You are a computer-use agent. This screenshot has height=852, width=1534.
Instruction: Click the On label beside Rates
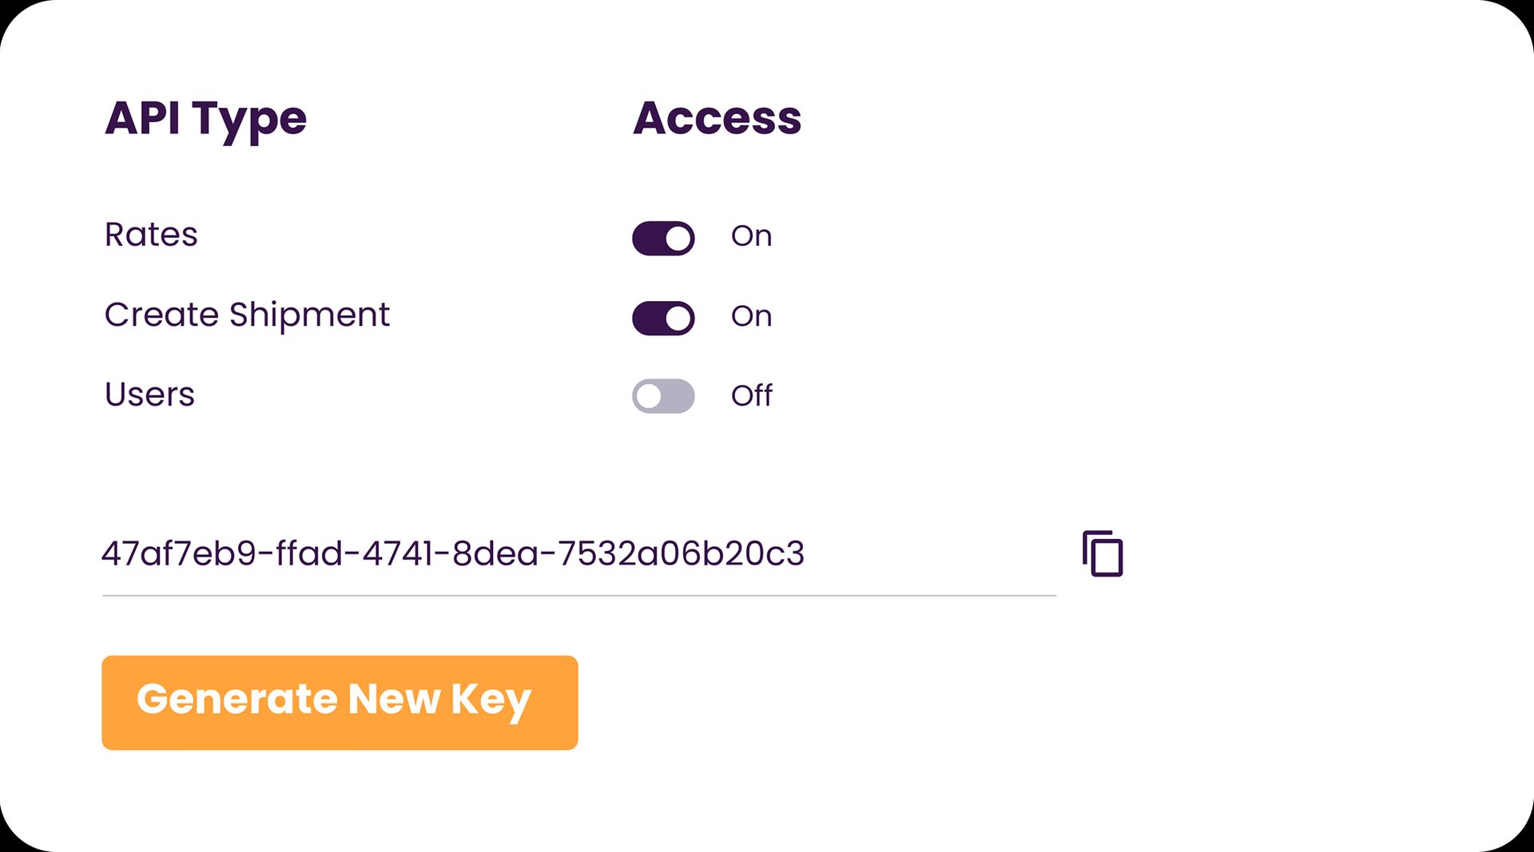751,236
